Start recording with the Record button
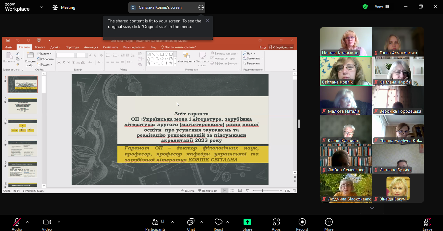 (302, 223)
